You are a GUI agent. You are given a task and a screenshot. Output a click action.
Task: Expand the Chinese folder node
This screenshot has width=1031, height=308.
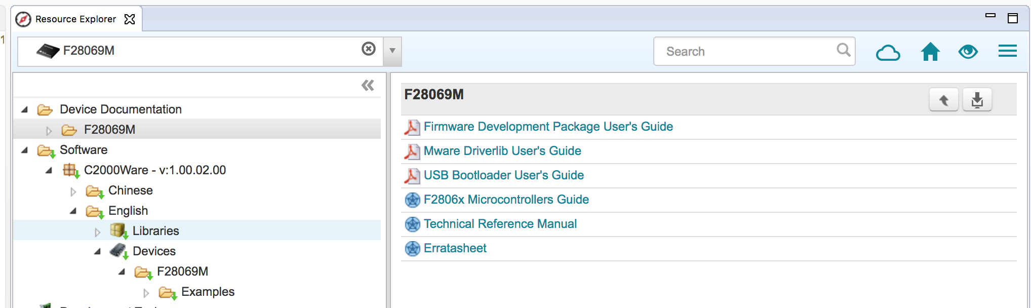(x=73, y=191)
